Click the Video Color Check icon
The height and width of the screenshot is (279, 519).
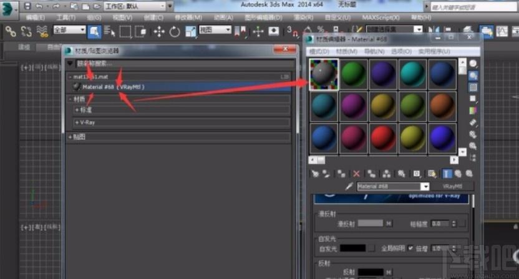(x=473, y=110)
